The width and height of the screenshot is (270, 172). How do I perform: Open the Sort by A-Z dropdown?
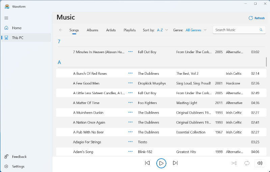click(162, 30)
